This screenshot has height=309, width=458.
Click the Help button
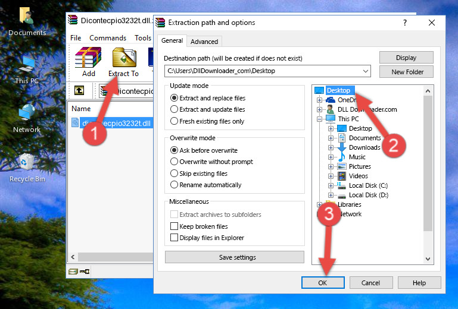(x=419, y=283)
